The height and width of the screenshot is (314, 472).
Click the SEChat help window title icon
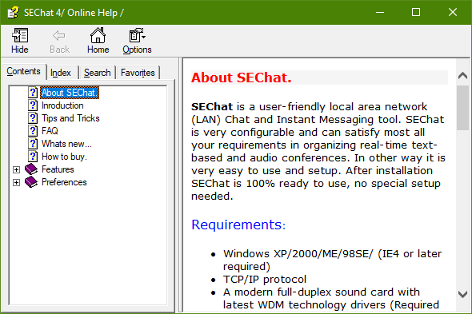[13, 12]
